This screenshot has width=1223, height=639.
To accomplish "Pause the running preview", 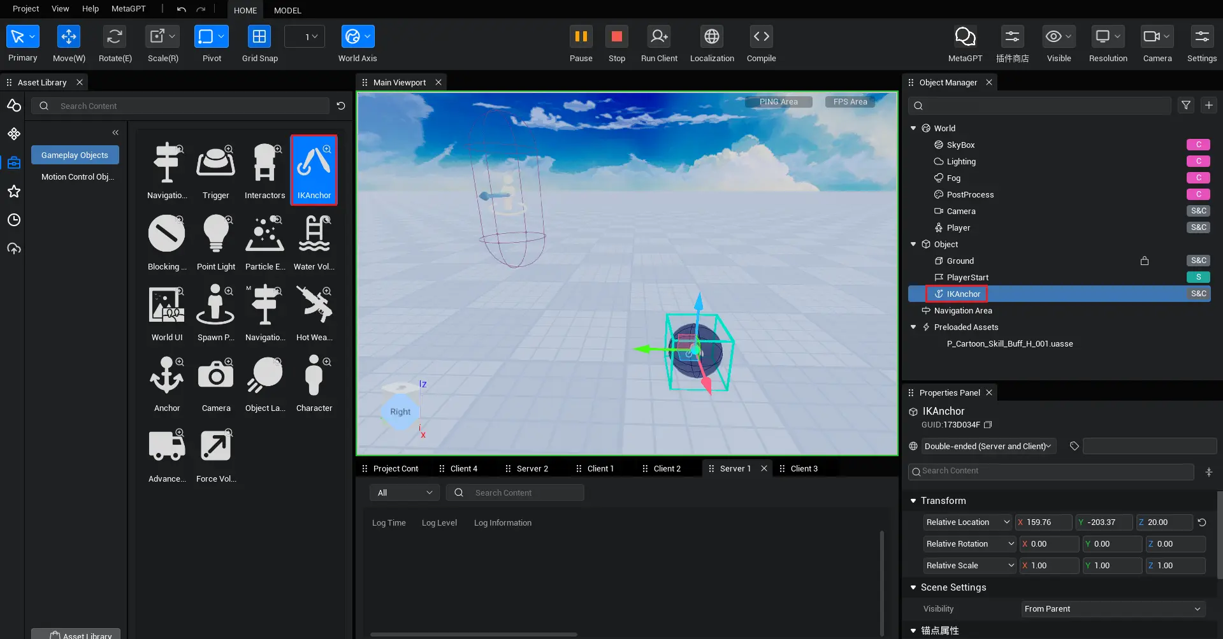I will click(x=581, y=36).
